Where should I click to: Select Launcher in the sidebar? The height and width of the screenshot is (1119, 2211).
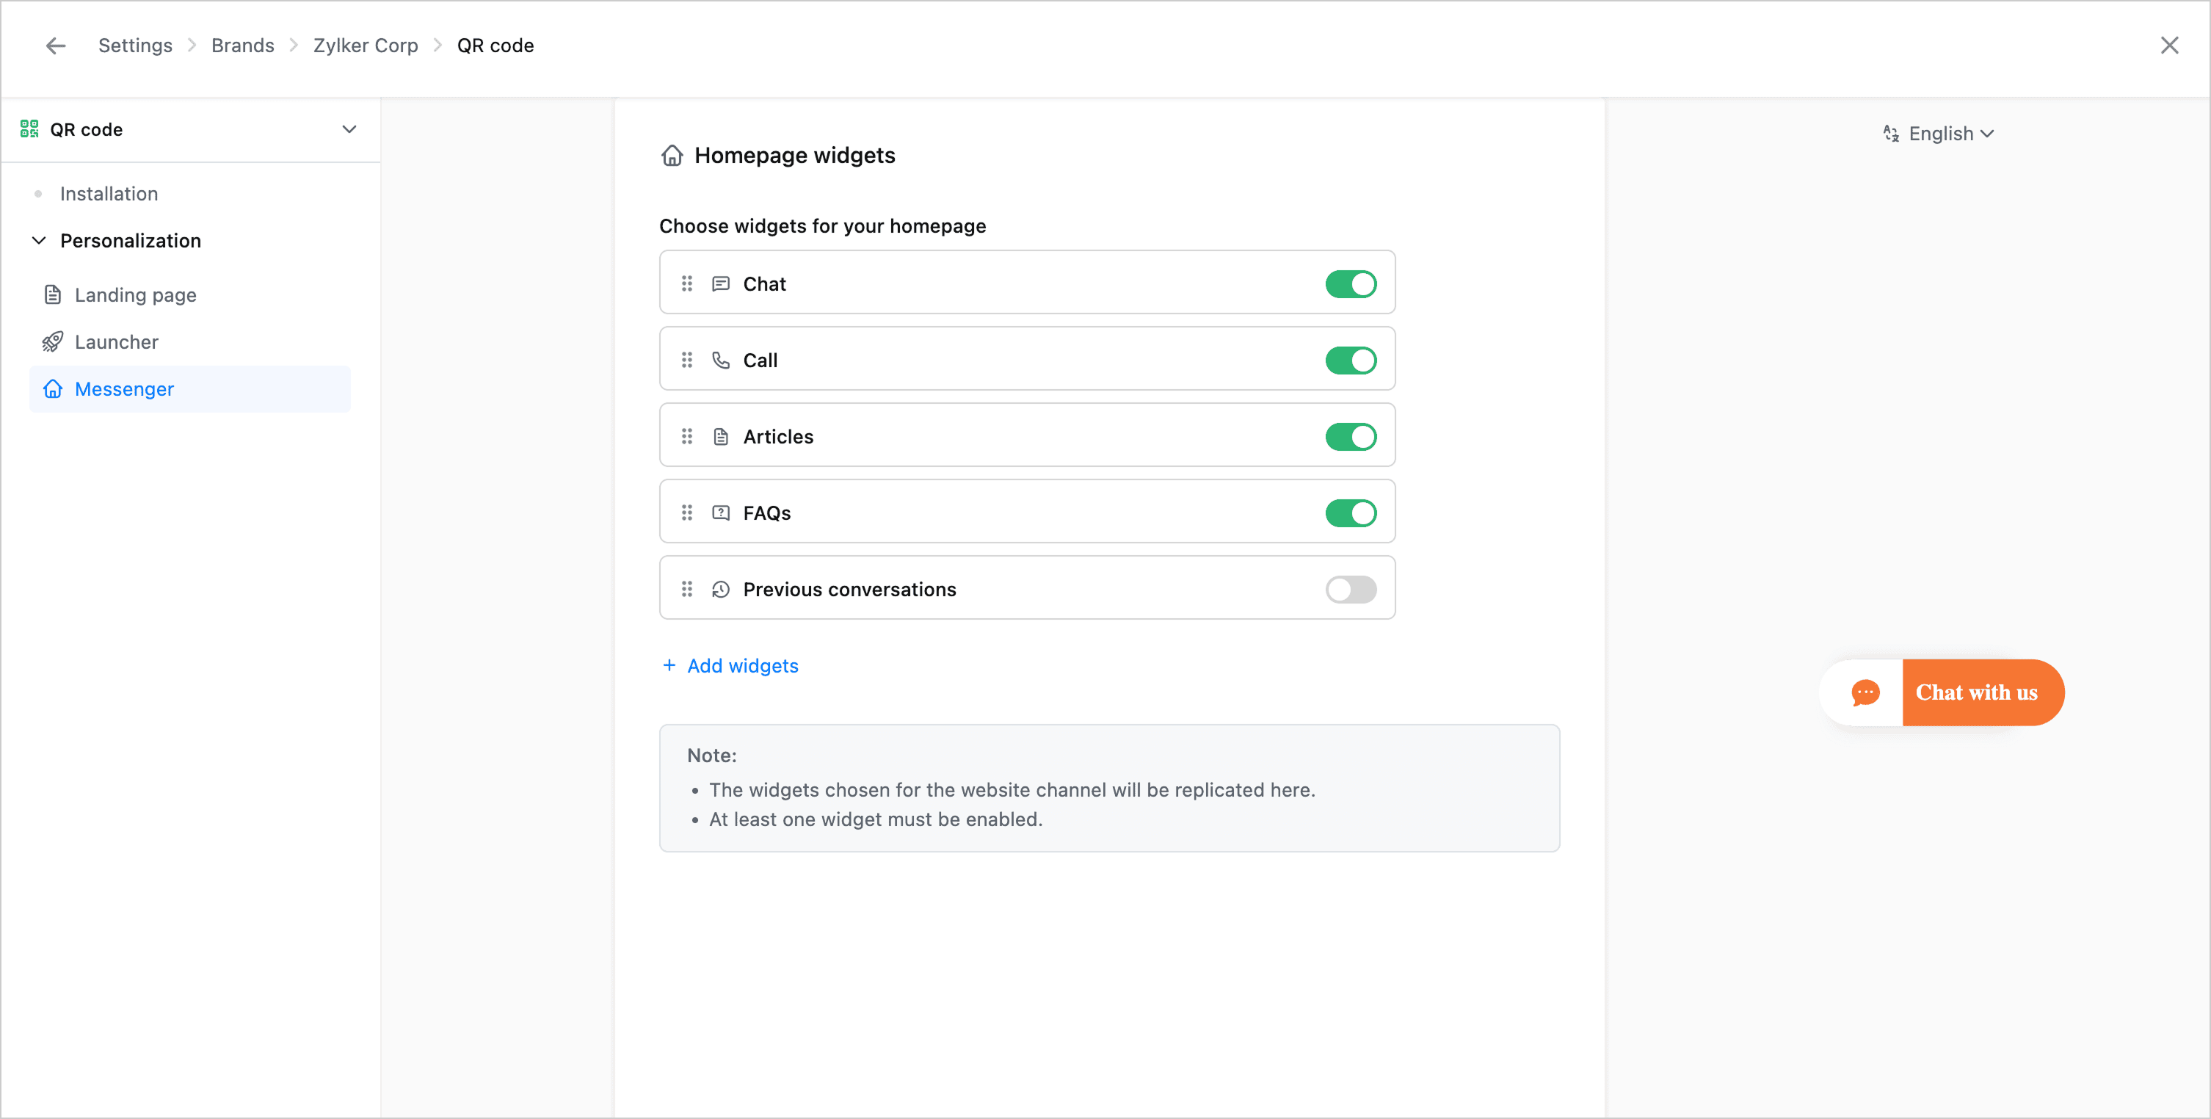click(x=117, y=342)
